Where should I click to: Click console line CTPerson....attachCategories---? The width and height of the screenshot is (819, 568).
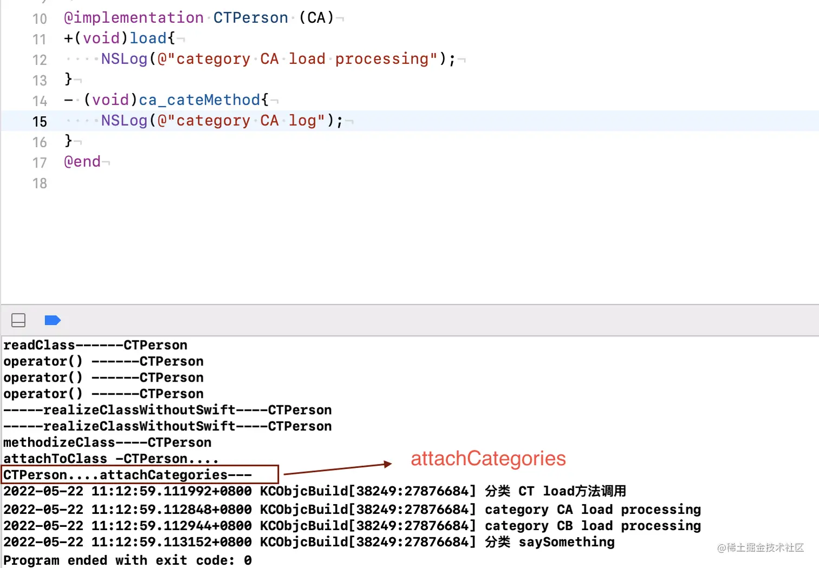coord(127,475)
